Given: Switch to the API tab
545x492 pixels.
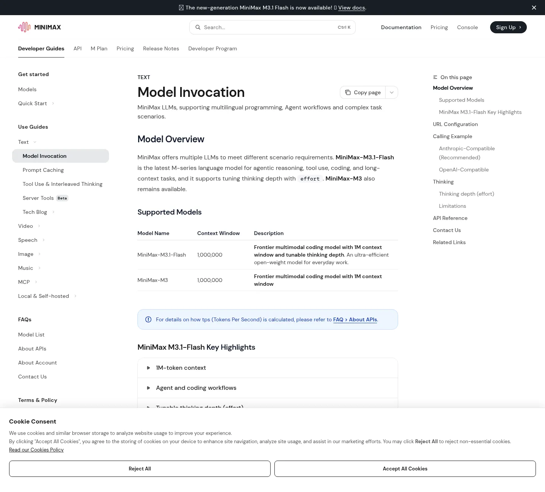Looking at the screenshot, I should 78,48.
